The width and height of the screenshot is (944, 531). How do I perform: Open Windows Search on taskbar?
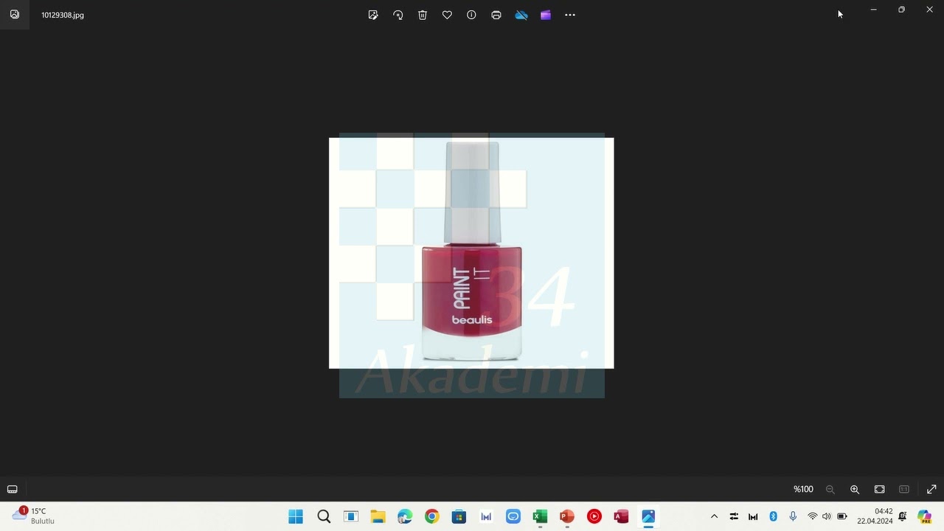point(324,516)
